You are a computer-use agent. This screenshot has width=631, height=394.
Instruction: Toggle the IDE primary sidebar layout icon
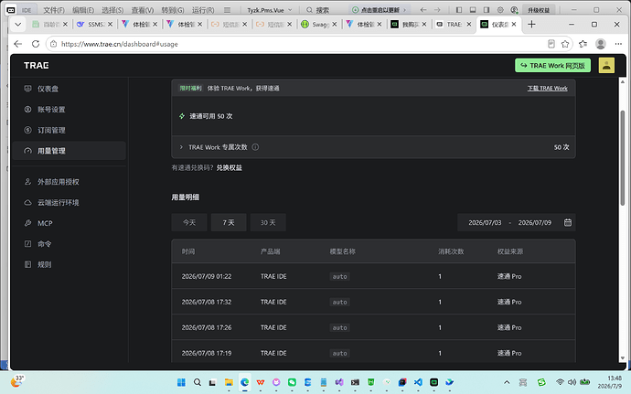[459, 10]
